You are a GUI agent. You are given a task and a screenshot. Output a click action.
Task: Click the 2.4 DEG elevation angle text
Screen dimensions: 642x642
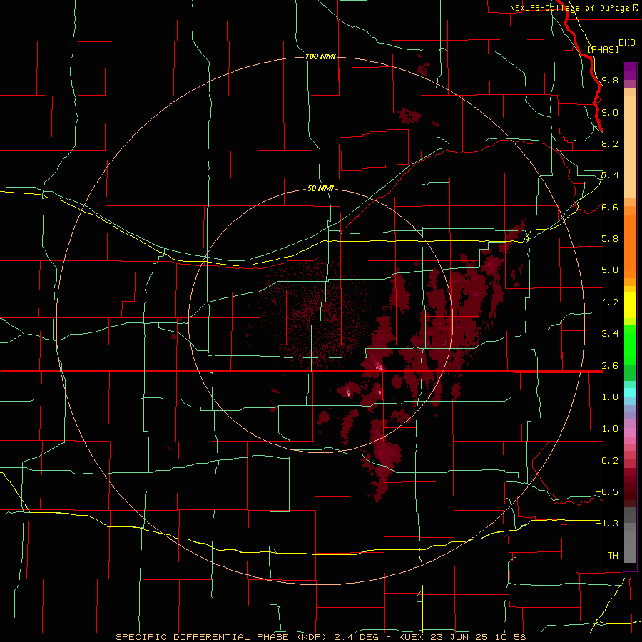point(357,637)
